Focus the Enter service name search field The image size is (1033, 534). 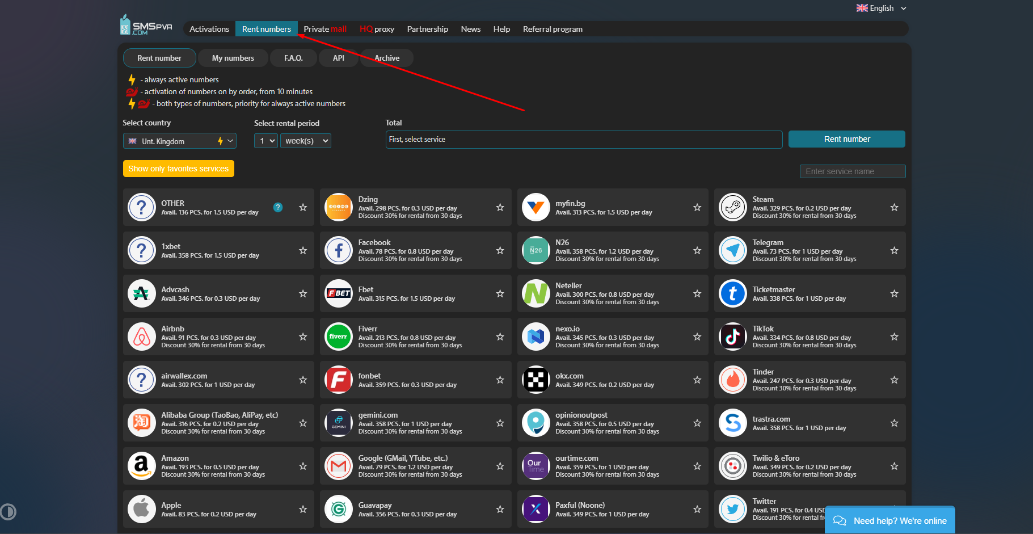[x=853, y=171]
